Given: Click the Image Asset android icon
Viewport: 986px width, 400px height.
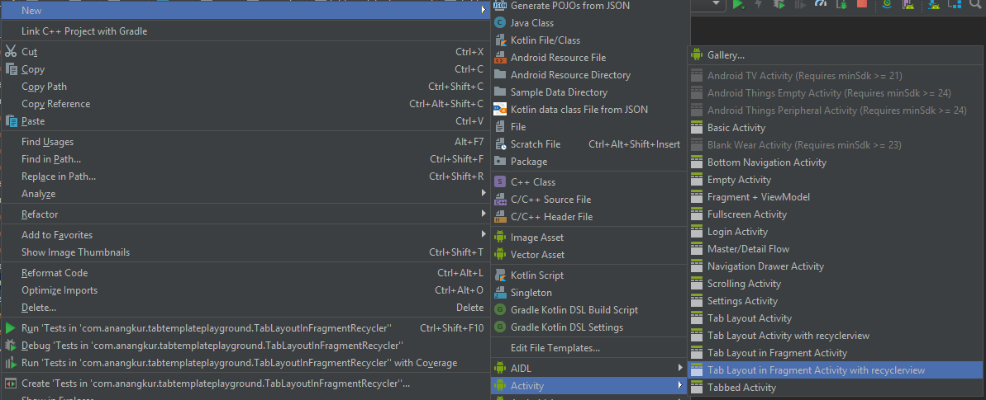Looking at the screenshot, I should pyautogui.click(x=500, y=237).
